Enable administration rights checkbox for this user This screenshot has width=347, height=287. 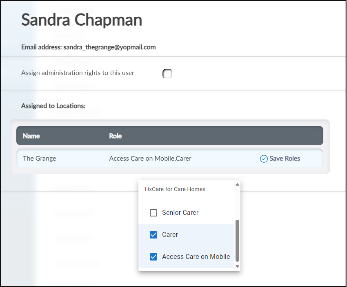click(x=167, y=74)
